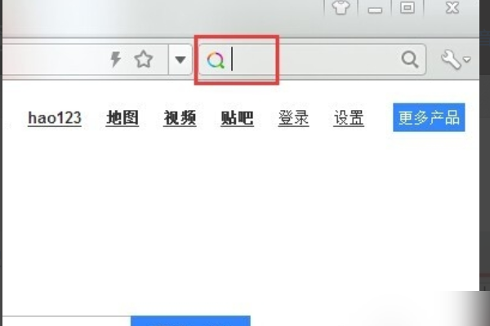Click the lightning speed mode icon
This screenshot has height=326, width=490.
(116, 59)
